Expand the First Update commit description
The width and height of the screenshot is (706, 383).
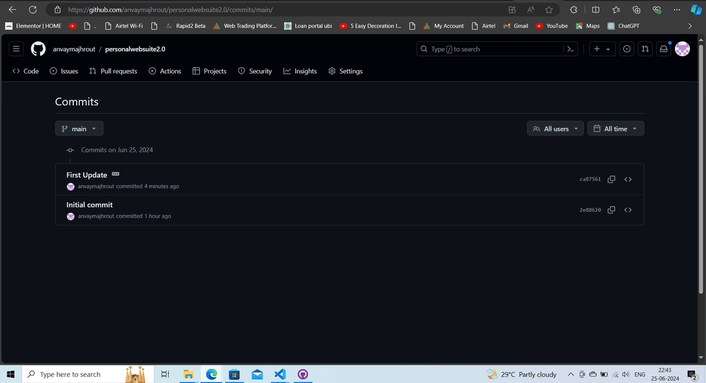(115, 174)
